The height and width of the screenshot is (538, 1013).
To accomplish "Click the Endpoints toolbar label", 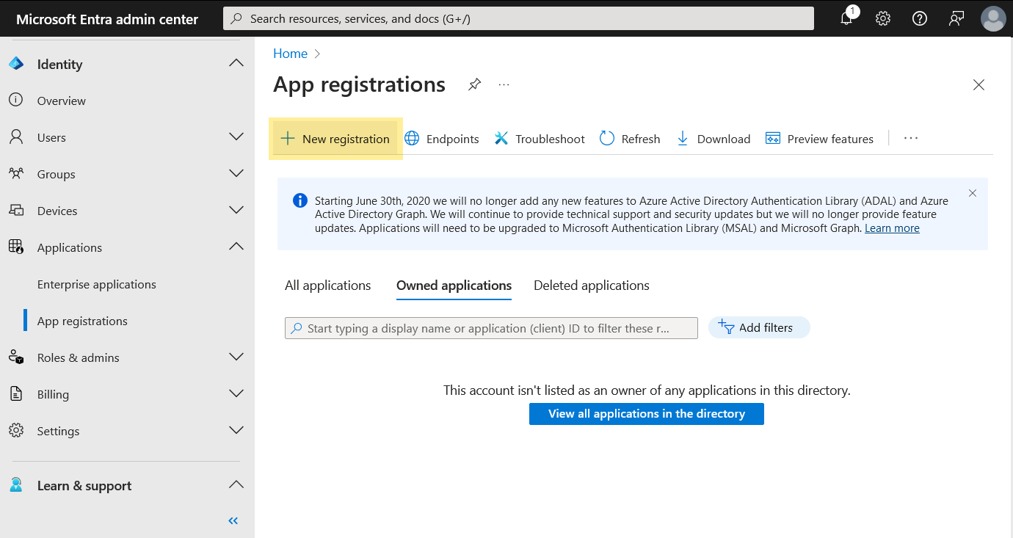I will pyautogui.click(x=452, y=139).
